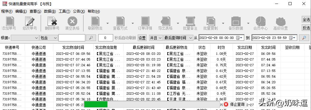Sort by the 签收日期 column header

[292, 47]
